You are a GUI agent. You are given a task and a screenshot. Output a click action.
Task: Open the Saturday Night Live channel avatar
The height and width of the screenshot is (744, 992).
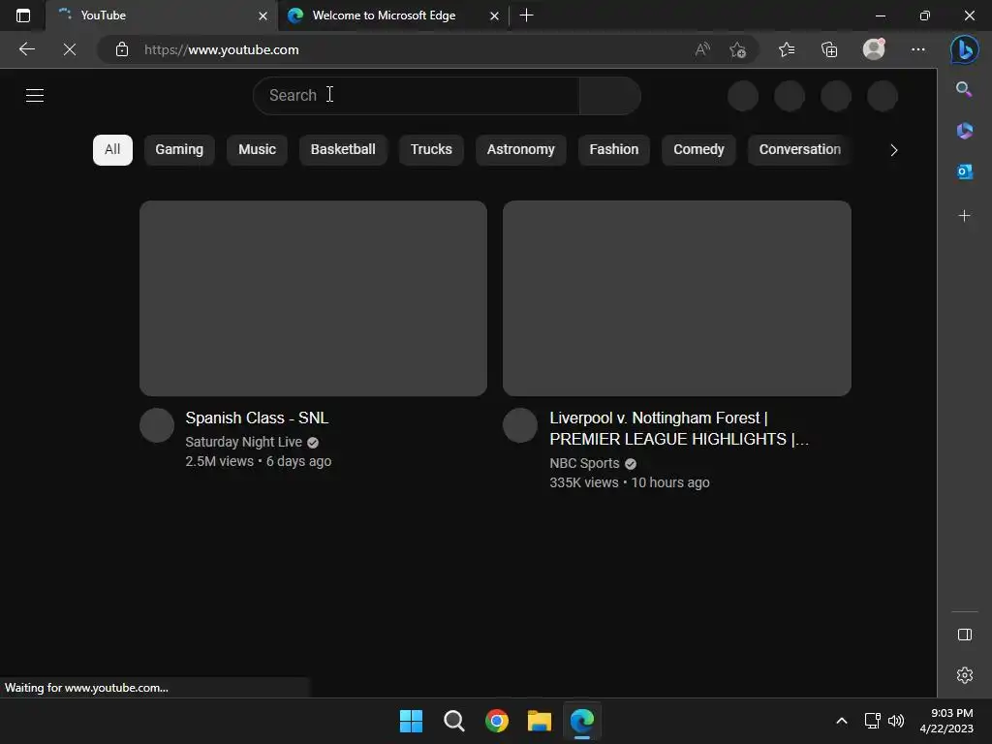tap(157, 425)
